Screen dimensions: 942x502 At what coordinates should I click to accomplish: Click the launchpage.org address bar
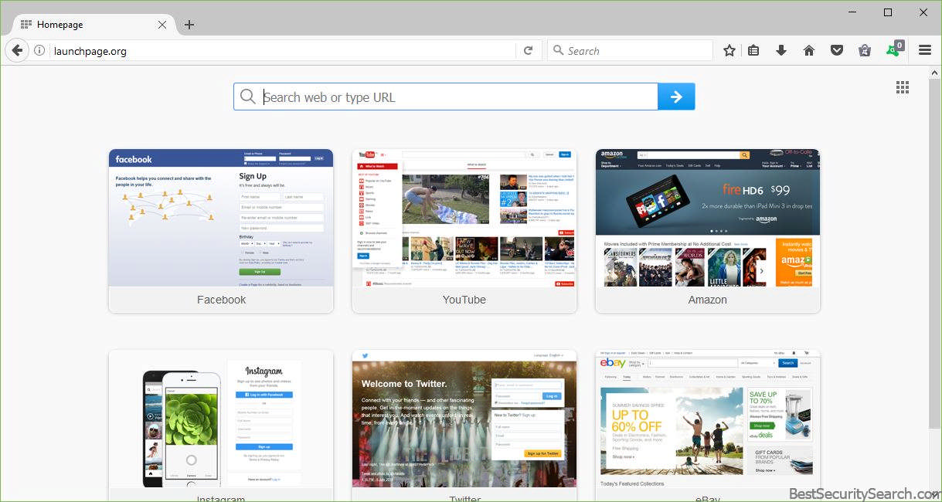pyautogui.click(x=278, y=51)
